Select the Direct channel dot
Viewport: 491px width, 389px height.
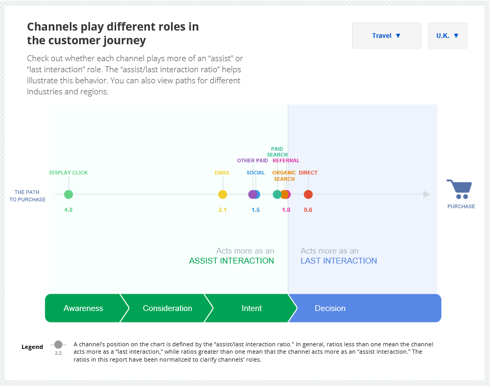(308, 194)
